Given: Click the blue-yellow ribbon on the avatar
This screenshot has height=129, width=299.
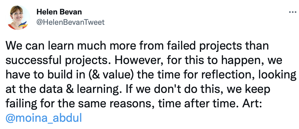Looking at the screenshot, I should tap(24, 25).
